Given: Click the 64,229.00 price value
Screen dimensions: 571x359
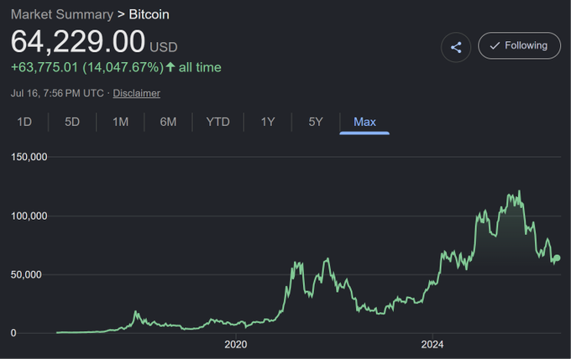Looking at the screenshot, I should click(x=78, y=41).
